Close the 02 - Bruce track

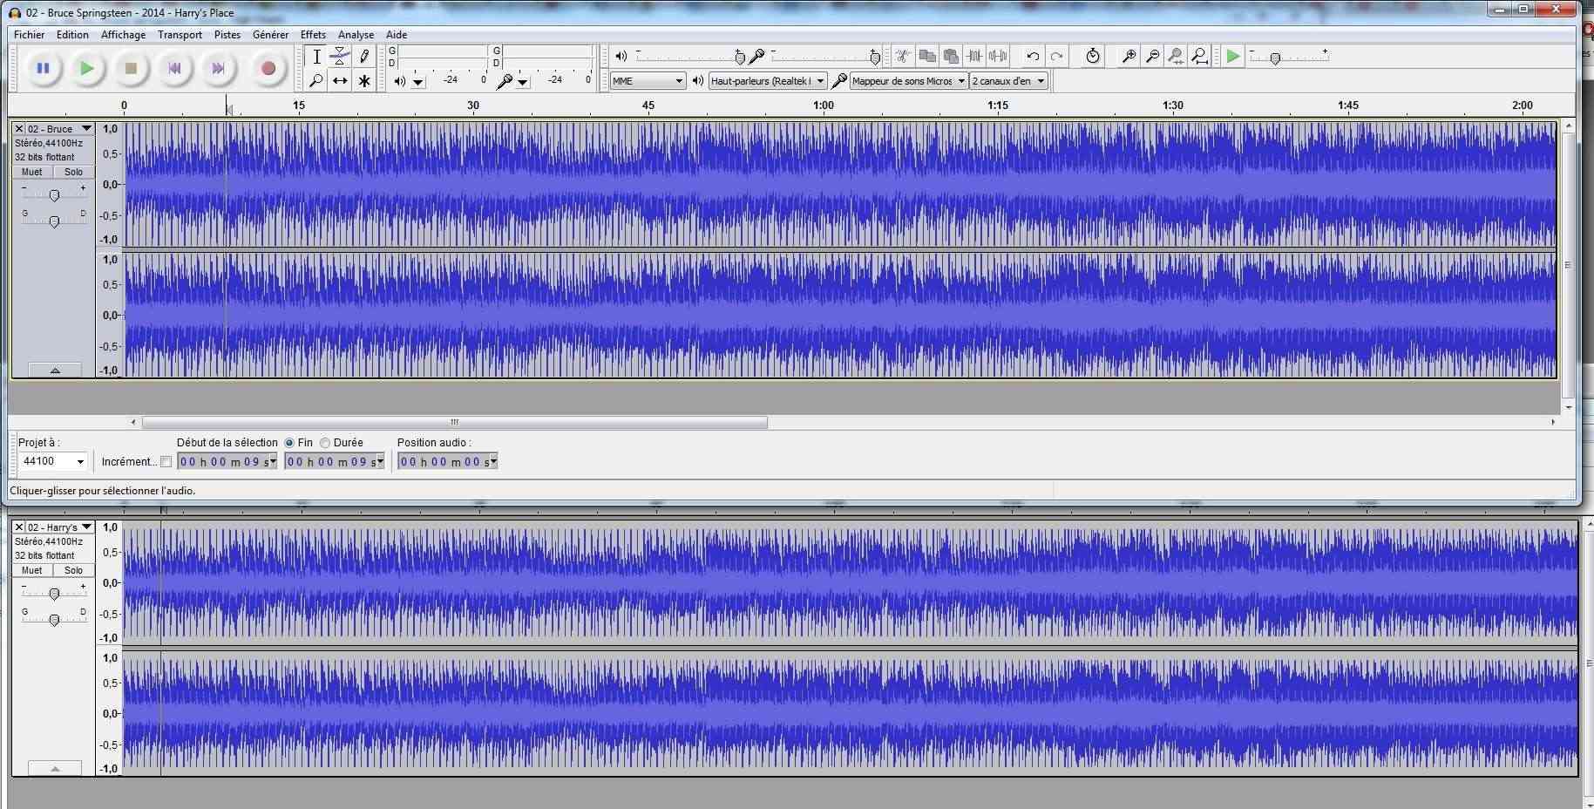pyautogui.click(x=19, y=128)
